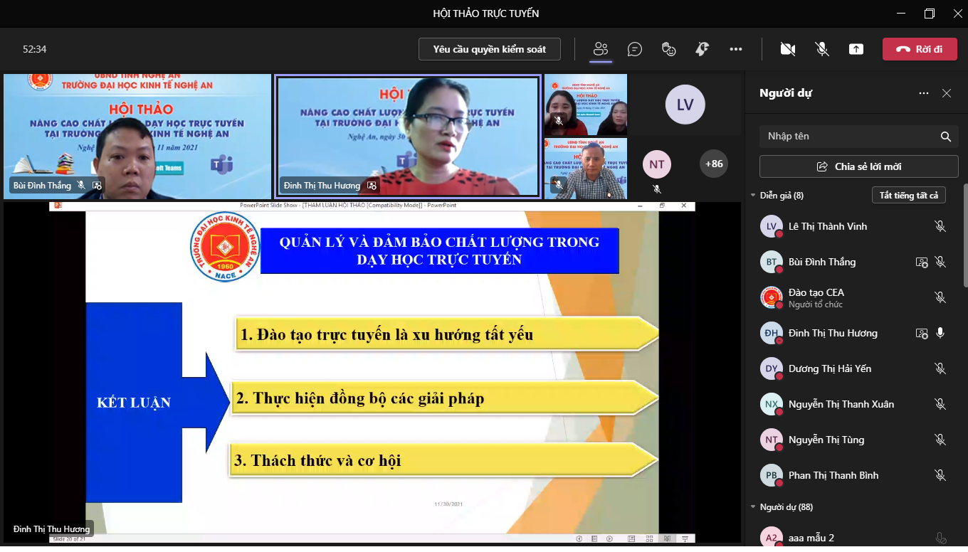Toggle mic icon for Phan Thị Thanh Bình
This screenshot has height=552, width=968.
[940, 475]
